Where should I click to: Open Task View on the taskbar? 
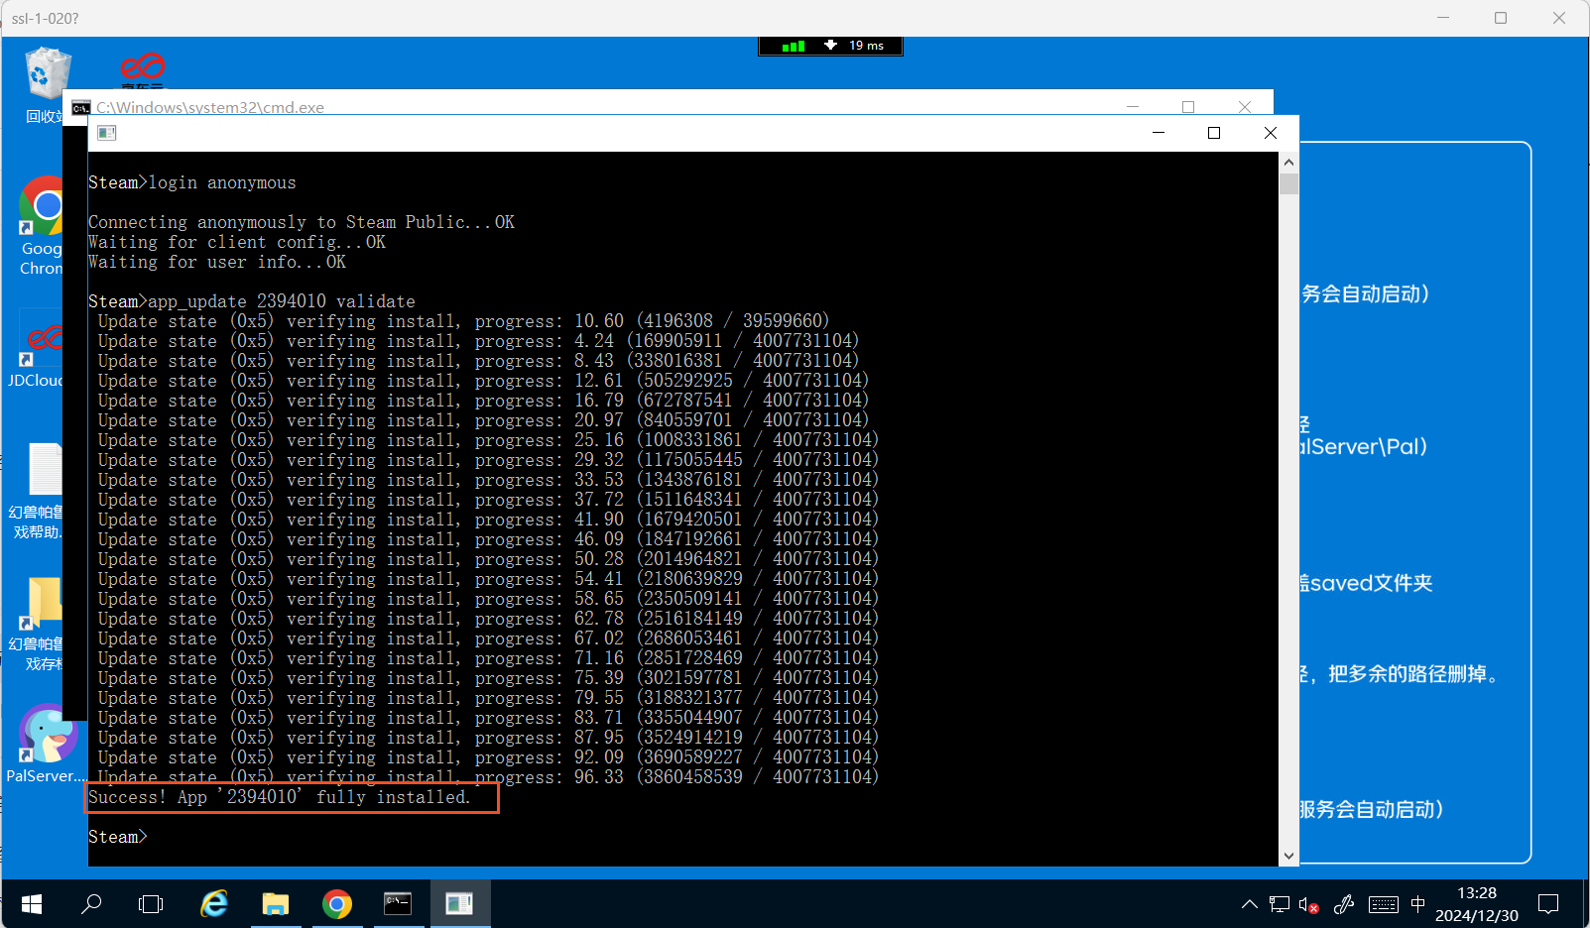coord(151,904)
